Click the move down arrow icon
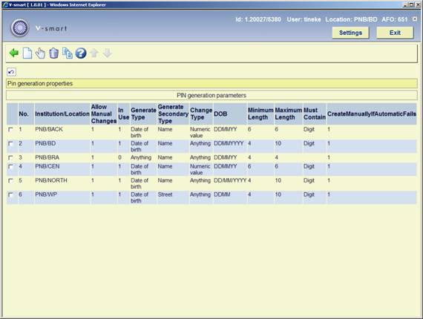423x319 pixels. tap(108, 53)
